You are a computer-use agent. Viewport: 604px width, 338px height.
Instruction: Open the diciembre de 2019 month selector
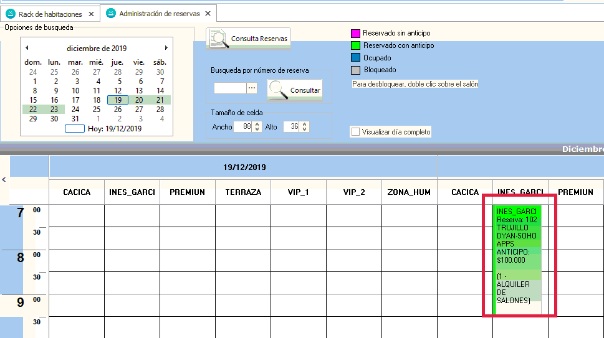(96, 48)
